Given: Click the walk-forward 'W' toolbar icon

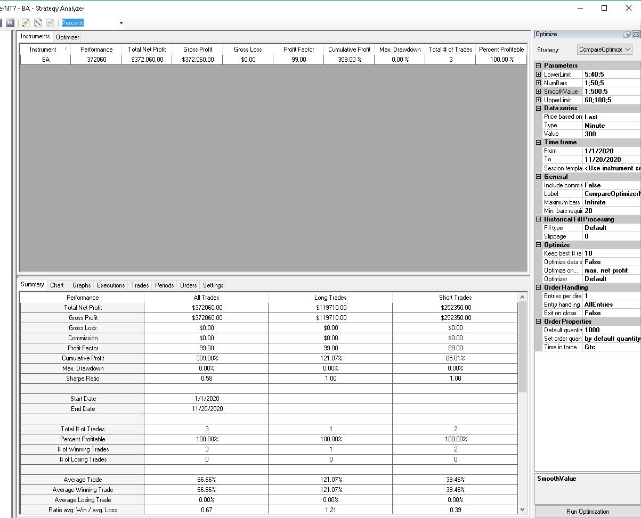Looking at the screenshot, I should 10,23.
